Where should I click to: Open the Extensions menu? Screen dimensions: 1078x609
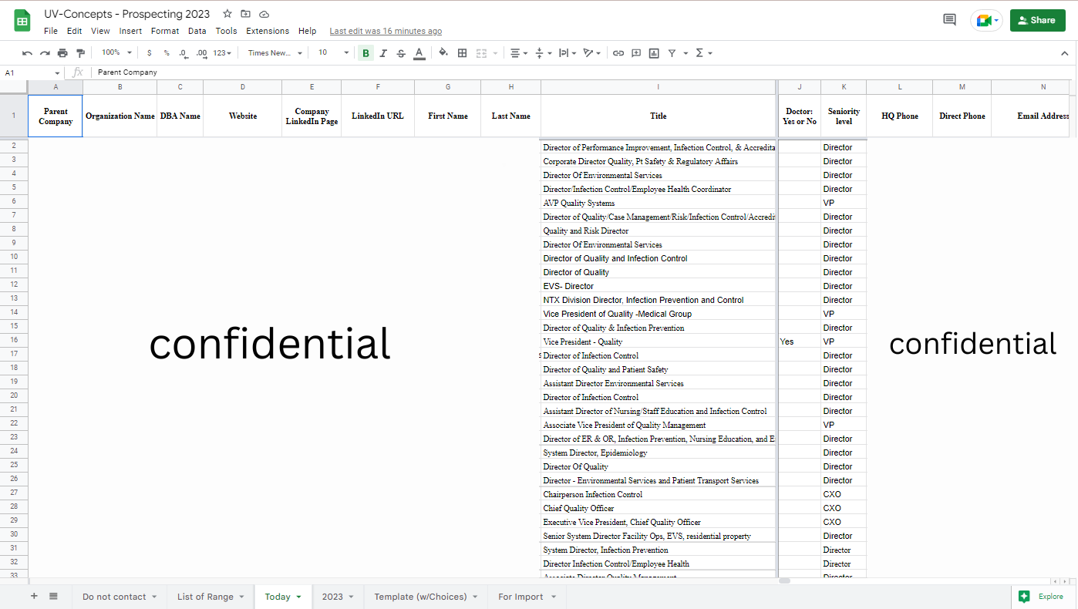tap(268, 31)
